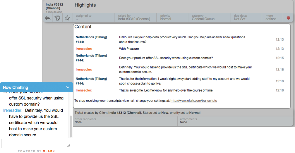Click 'Thanks for the information' message

(184, 81)
